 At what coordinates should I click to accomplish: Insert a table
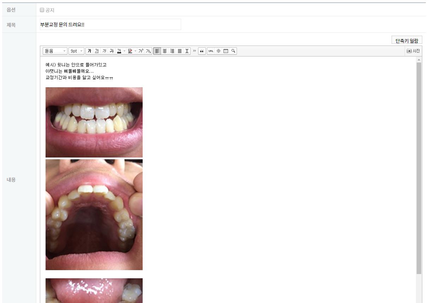pyautogui.click(x=226, y=51)
